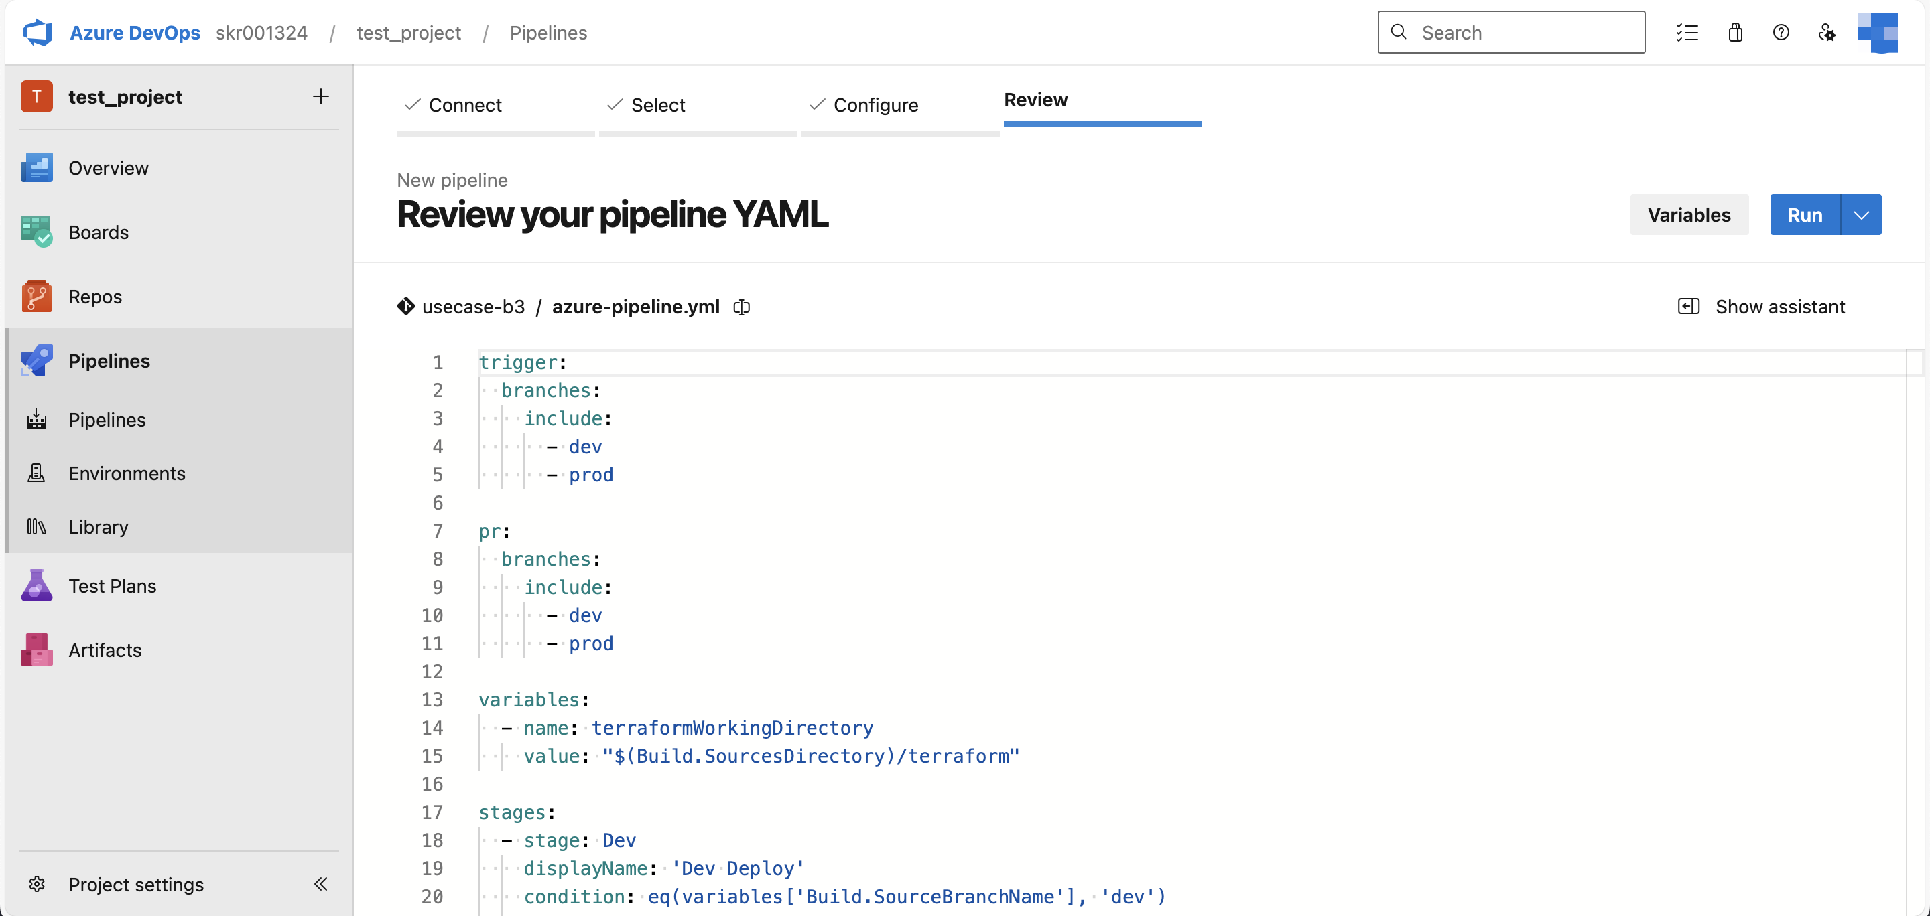
Task: Expand the Run button dropdown arrow
Action: coord(1861,215)
